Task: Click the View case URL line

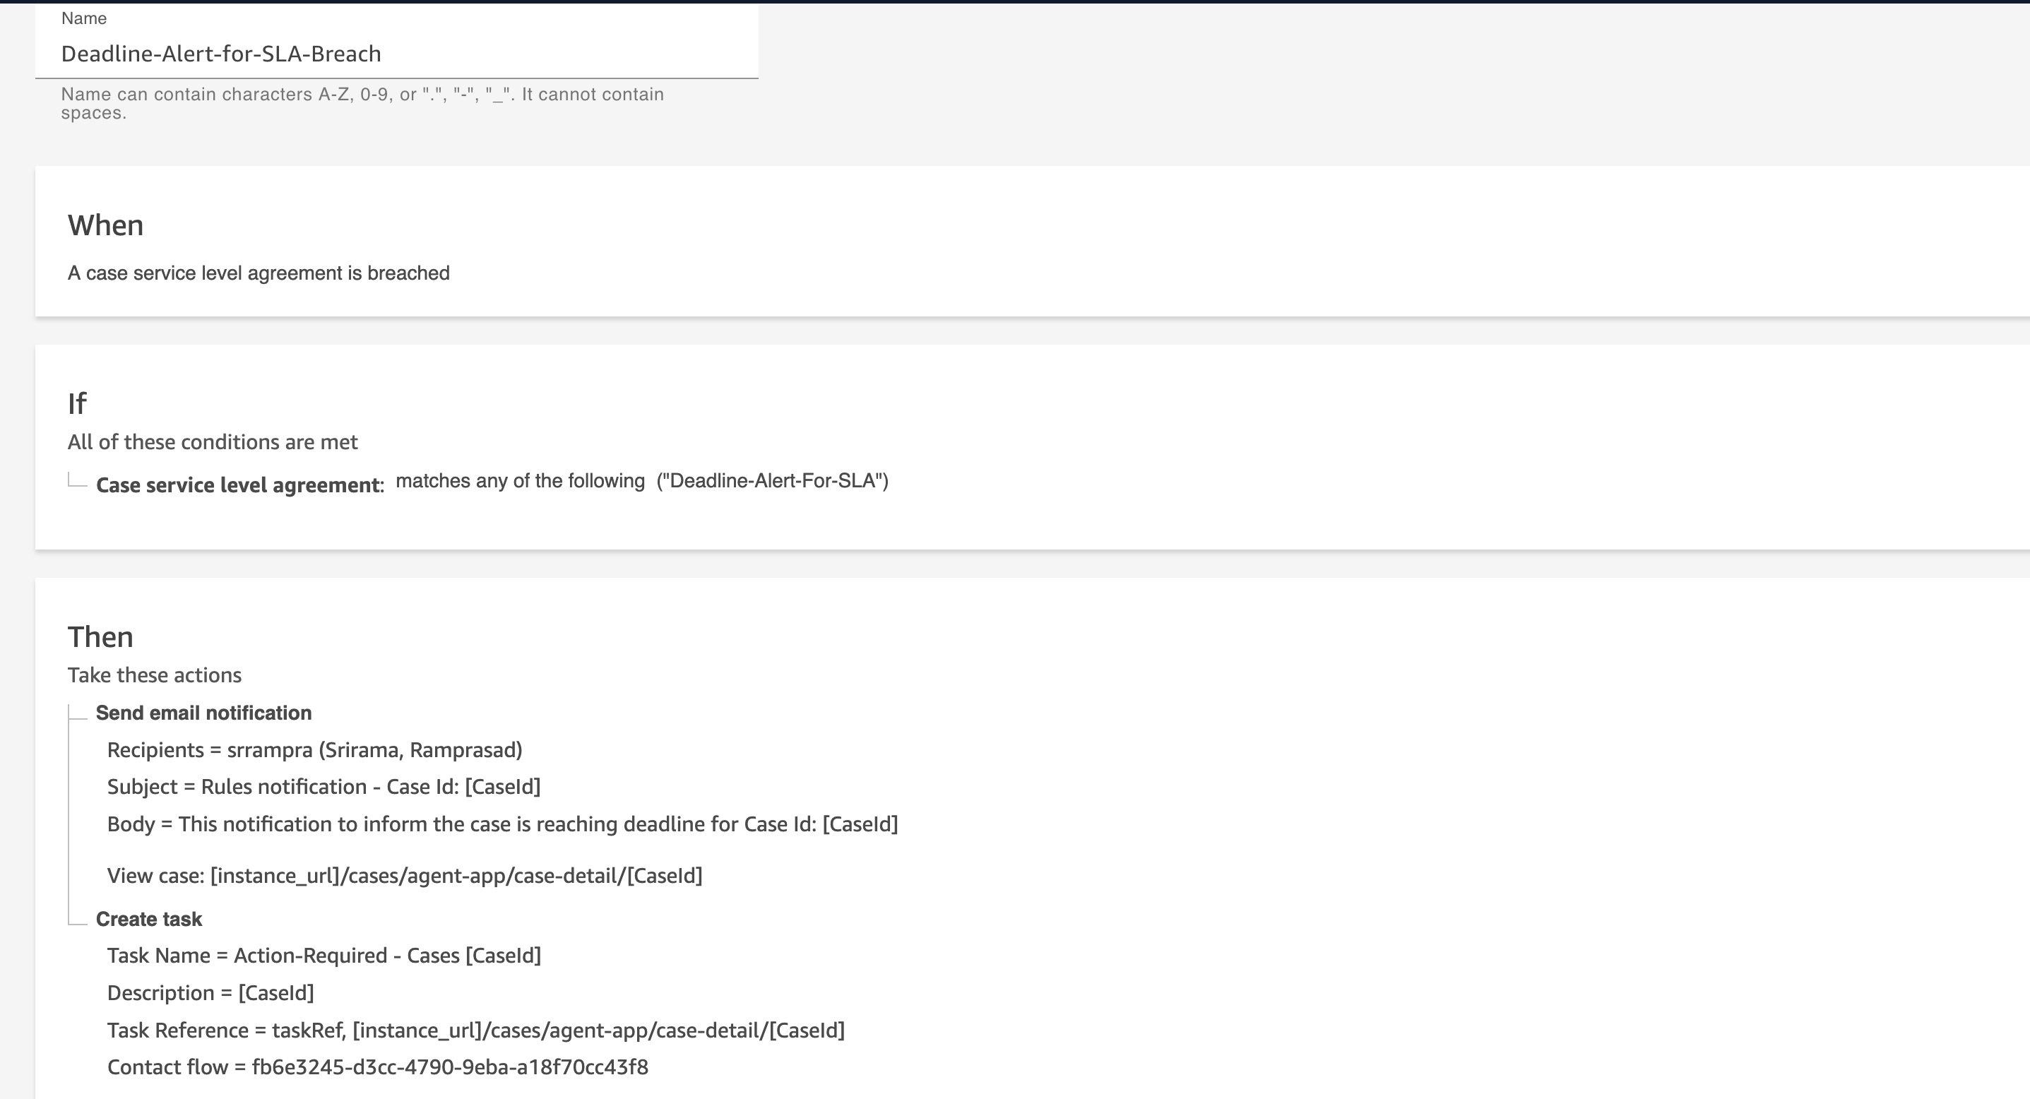Action: [x=404, y=875]
